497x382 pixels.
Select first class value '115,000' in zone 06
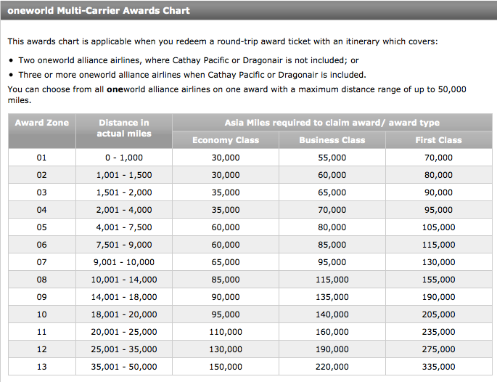point(439,245)
